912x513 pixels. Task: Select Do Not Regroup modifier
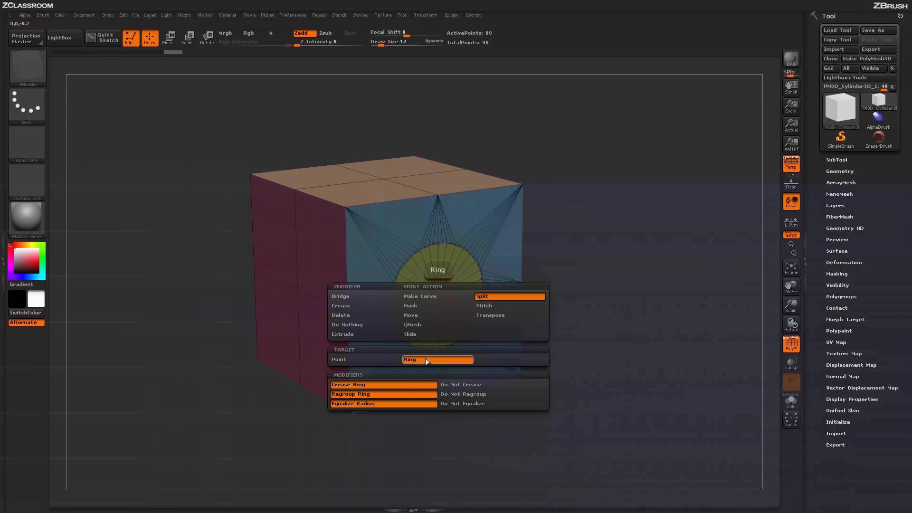pyautogui.click(x=494, y=394)
